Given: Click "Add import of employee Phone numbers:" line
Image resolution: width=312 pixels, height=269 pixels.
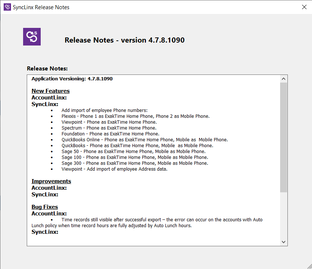Looking at the screenshot, I should 104,110.
